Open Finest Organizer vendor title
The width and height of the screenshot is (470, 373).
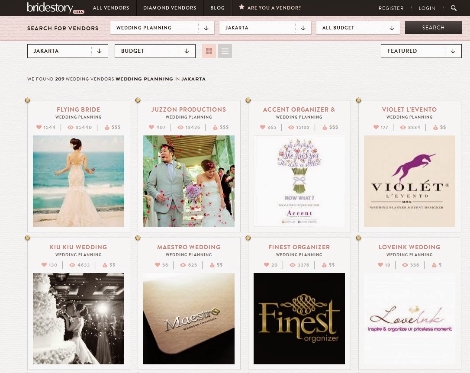click(299, 247)
